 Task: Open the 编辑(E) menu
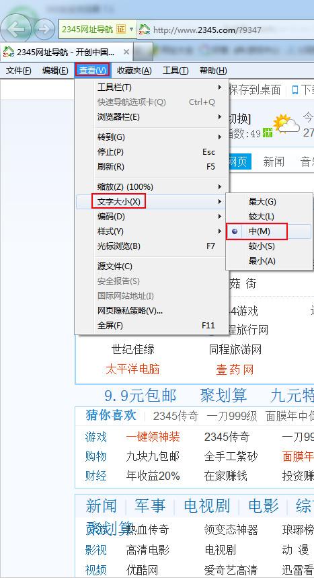55,71
